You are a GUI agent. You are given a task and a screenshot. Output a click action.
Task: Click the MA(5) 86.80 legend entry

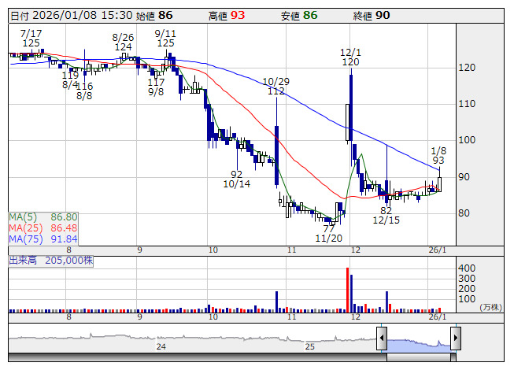point(43,217)
